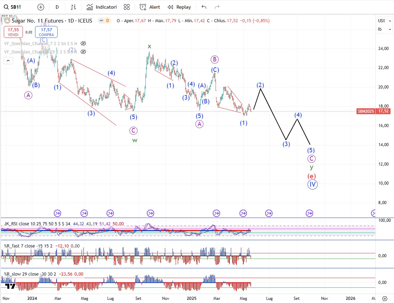Add symbol to compare with plus icon
The width and height of the screenshot is (394, 303).
41,7
